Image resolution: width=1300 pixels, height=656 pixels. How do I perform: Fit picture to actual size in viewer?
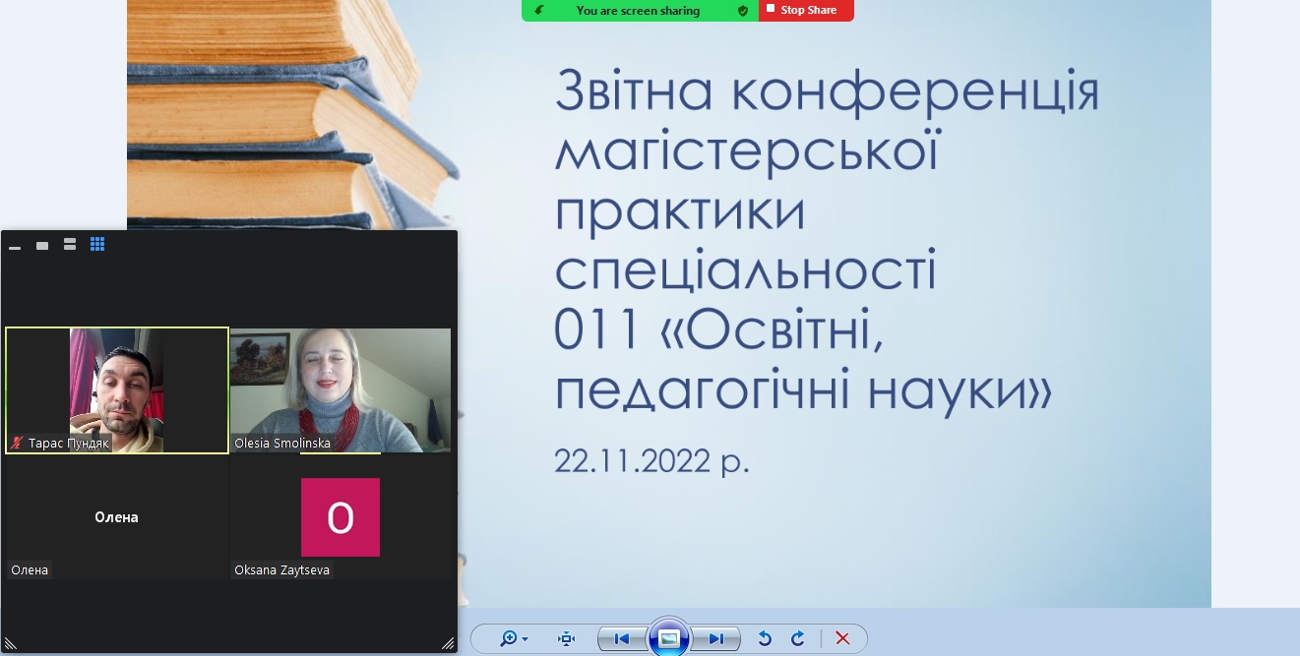(566, 638)
